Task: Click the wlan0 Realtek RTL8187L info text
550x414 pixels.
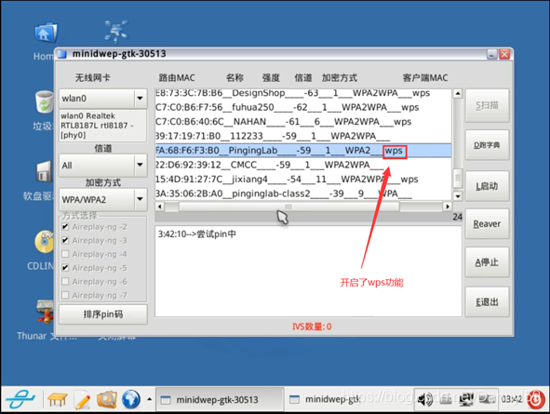Action: pyautogui.click(x=97, y=126)
